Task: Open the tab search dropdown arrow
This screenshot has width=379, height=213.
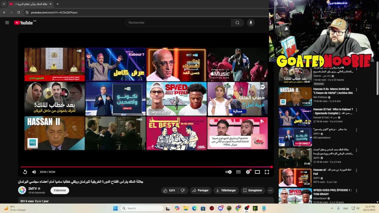Action: pyautogui.click(x=4, y=4)
